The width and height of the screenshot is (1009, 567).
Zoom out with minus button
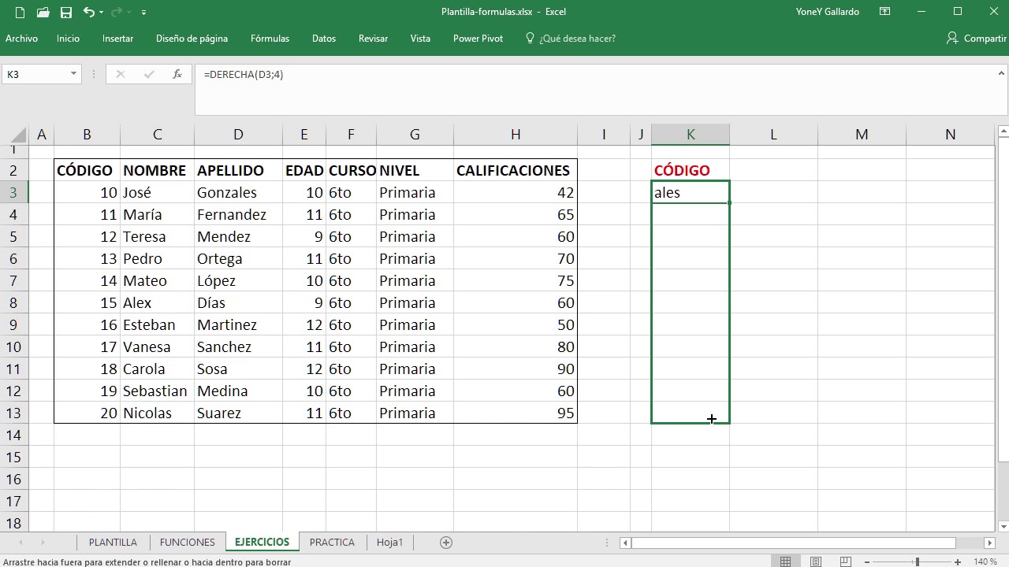tap(868, 561)
